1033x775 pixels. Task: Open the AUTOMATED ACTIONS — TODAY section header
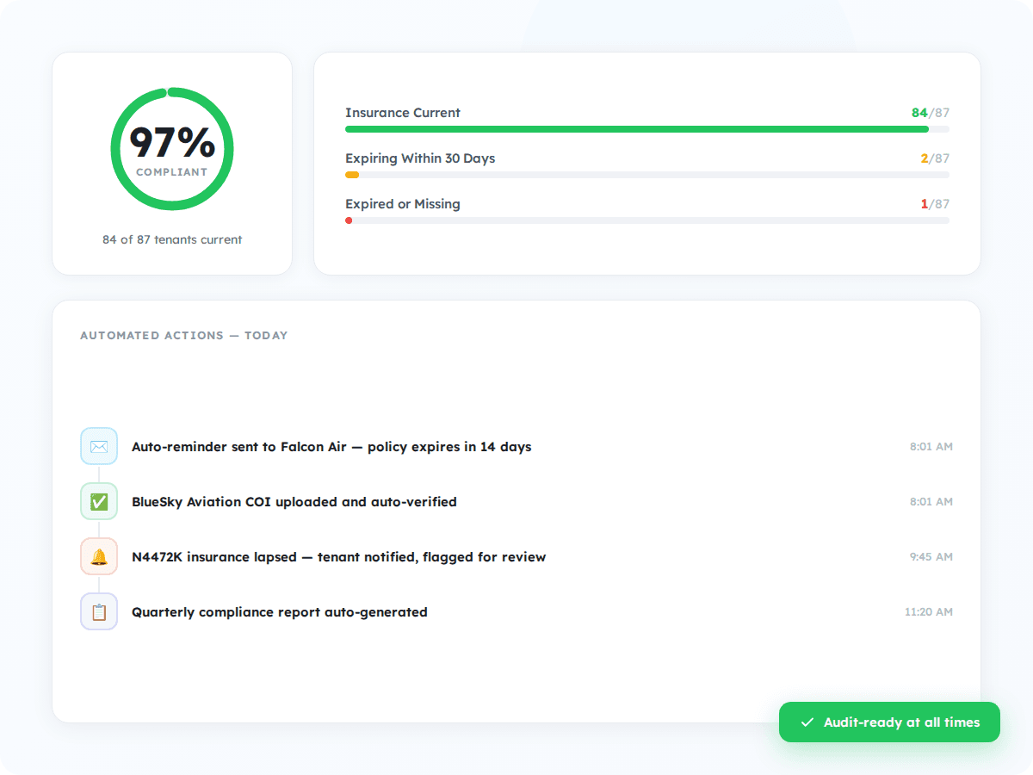(x=184, y=335)
